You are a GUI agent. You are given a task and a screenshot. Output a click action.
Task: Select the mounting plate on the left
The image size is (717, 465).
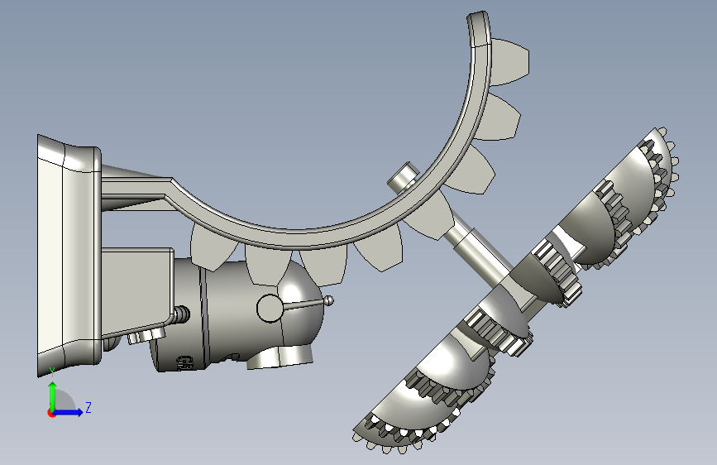point(69,256)
